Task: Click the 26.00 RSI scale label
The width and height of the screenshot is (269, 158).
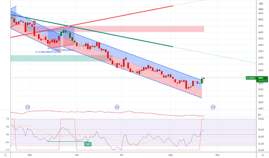Action: pos(261,150)
